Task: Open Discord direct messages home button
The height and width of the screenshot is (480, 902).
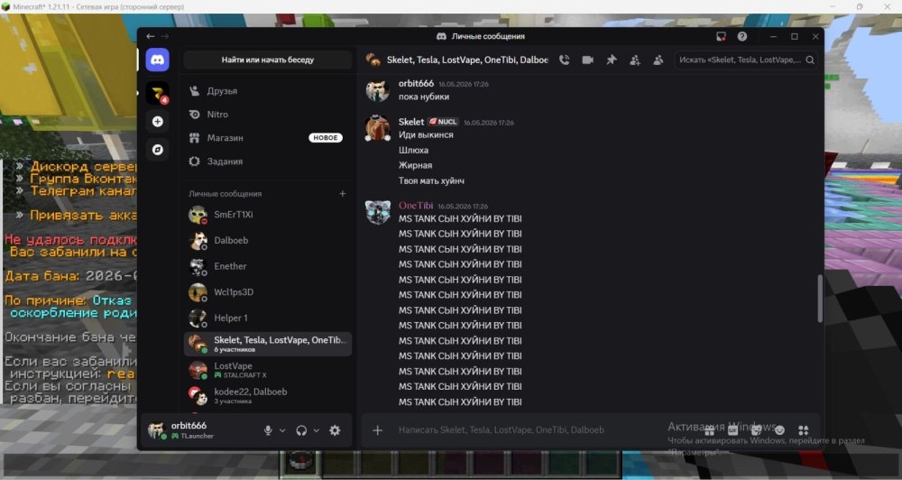Action: pos(157,60)
